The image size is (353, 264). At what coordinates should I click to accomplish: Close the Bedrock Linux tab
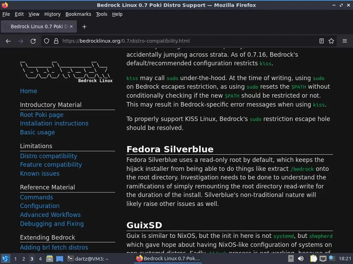(x=71, y=26)
